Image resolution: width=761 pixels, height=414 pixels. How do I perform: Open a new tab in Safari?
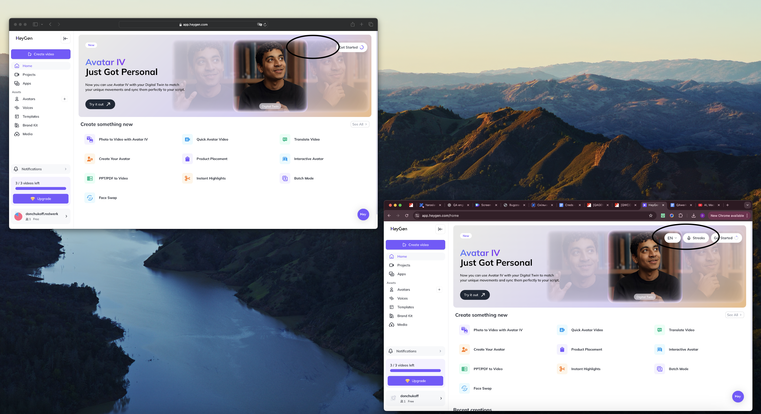click(x=361, y=24)
